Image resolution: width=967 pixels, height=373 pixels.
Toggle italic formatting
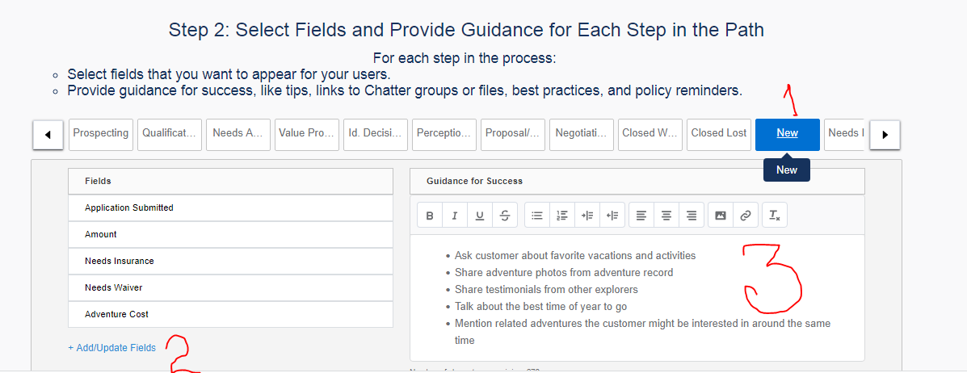pyautogui.click(x=455, y=216)
